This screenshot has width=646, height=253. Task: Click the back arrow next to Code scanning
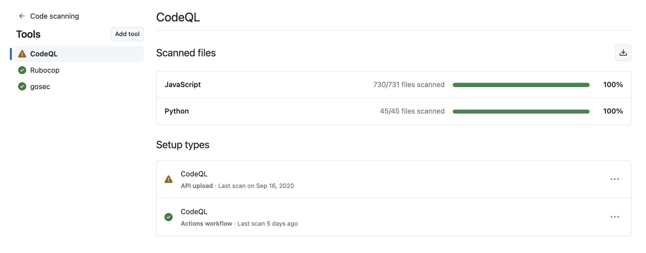[x=21, y=16]
